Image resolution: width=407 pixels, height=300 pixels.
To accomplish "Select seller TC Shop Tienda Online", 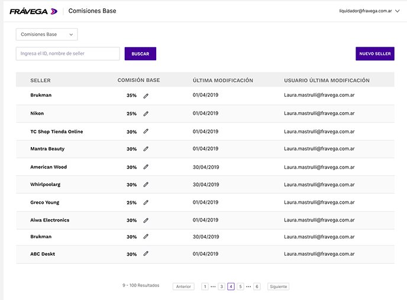I will [57, 131].
